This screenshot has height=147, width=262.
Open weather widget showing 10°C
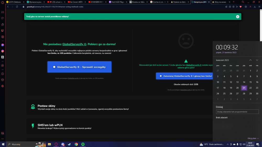tap(211, 144)
